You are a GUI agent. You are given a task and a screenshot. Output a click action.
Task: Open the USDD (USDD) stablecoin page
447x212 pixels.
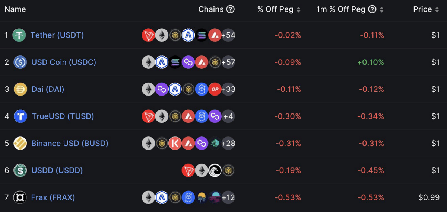(57, 170)
